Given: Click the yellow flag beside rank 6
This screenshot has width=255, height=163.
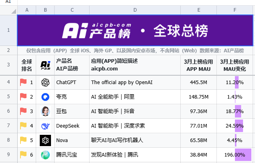Looking at the screenshot, I should (23, 155).
